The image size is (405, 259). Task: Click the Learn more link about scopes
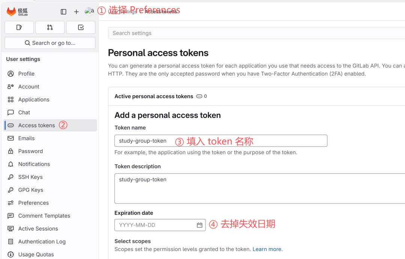[267, 249]
